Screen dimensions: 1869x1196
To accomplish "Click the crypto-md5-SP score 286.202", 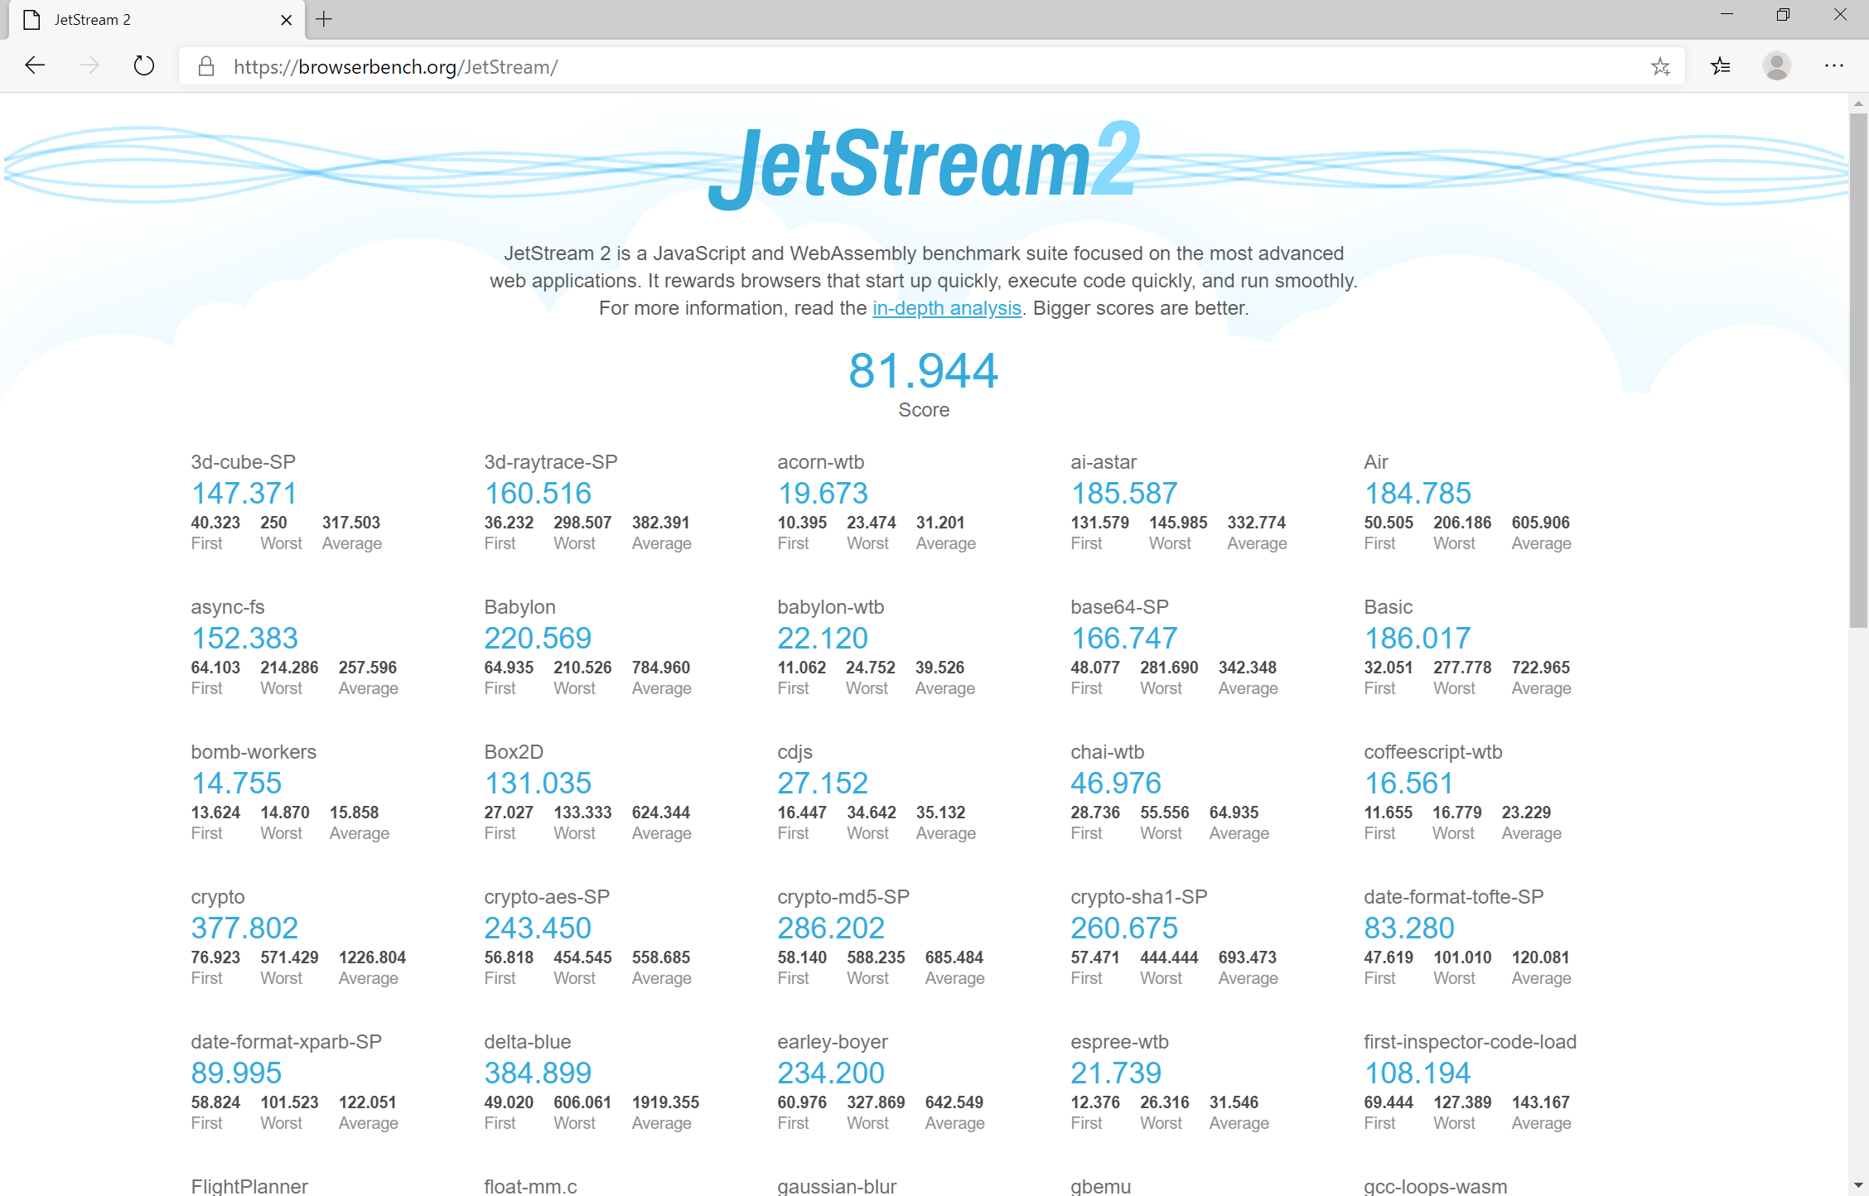I will coord(831,928).
